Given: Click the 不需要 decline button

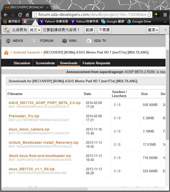Looking at the screenshot, I should (x=104, y=30).
